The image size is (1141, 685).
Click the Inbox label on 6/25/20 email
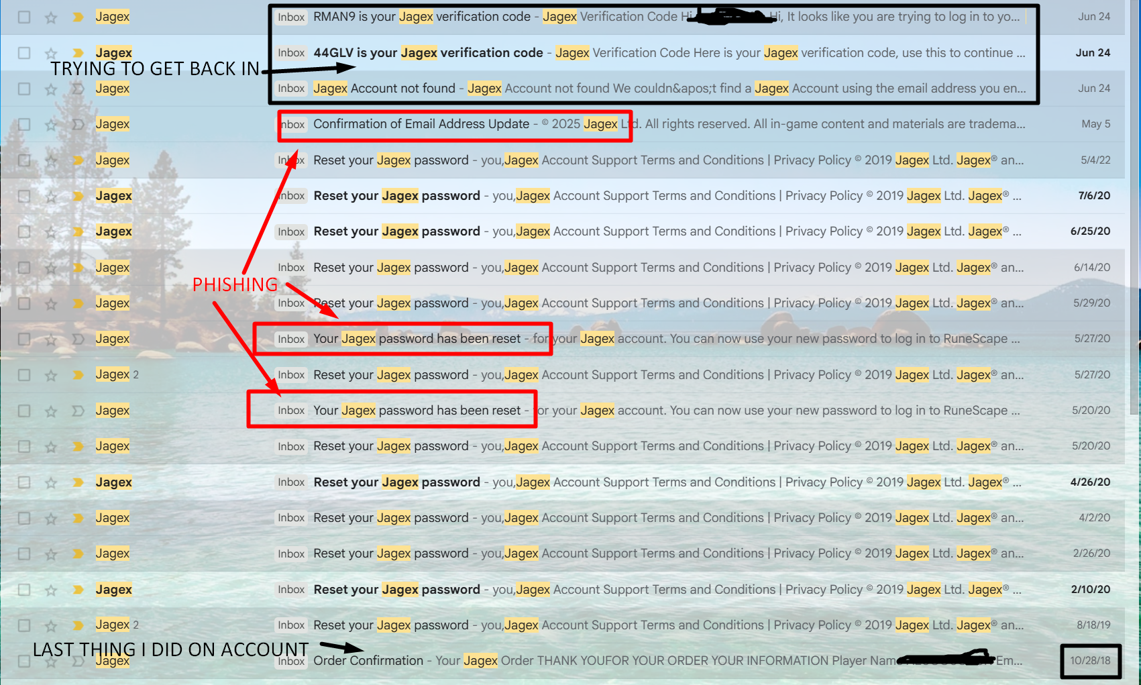click(x=291, y=231)
